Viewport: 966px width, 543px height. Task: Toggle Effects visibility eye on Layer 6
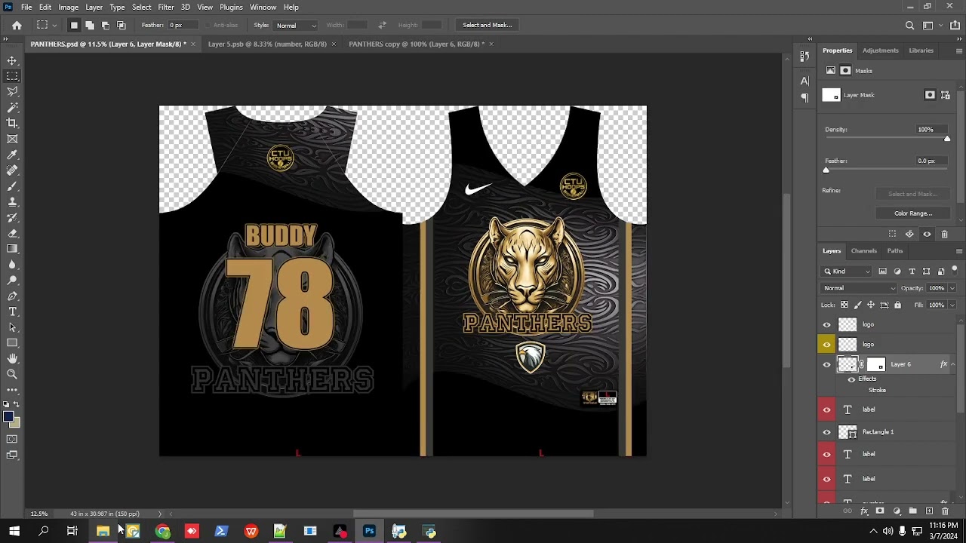852,379
